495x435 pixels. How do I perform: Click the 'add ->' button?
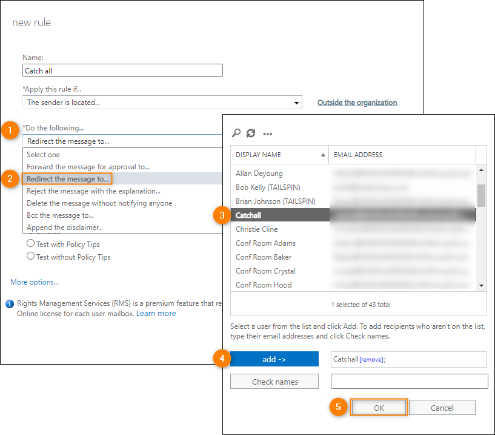click(274, 359)
